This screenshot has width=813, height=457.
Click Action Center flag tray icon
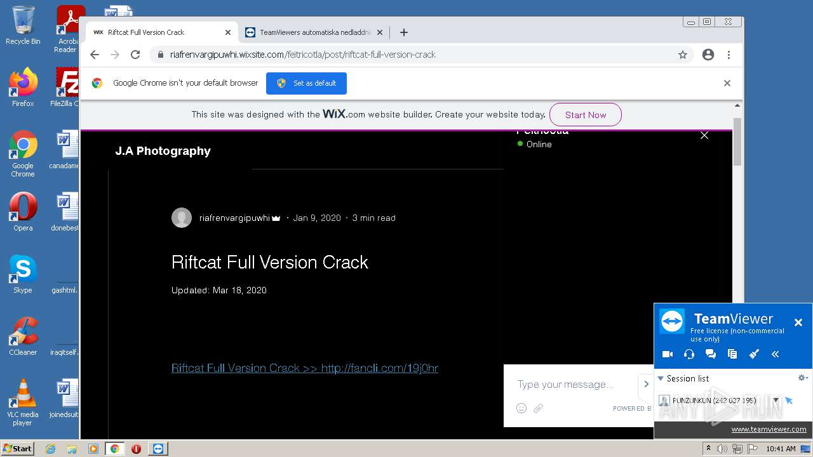[753, 449]
